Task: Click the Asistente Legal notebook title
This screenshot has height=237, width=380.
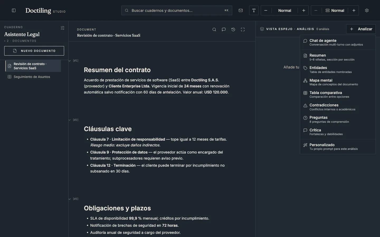Action: (22, 34)
